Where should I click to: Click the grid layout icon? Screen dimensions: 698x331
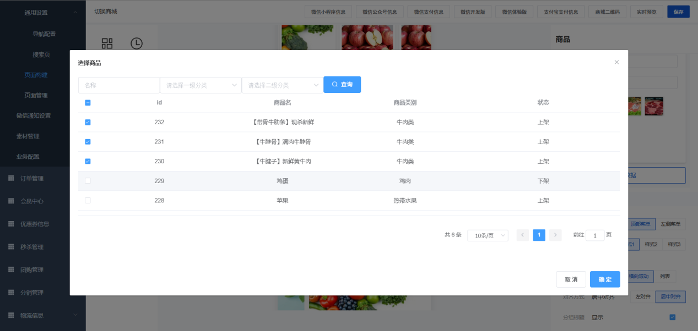pyautogui.click(x=107, y=43)
